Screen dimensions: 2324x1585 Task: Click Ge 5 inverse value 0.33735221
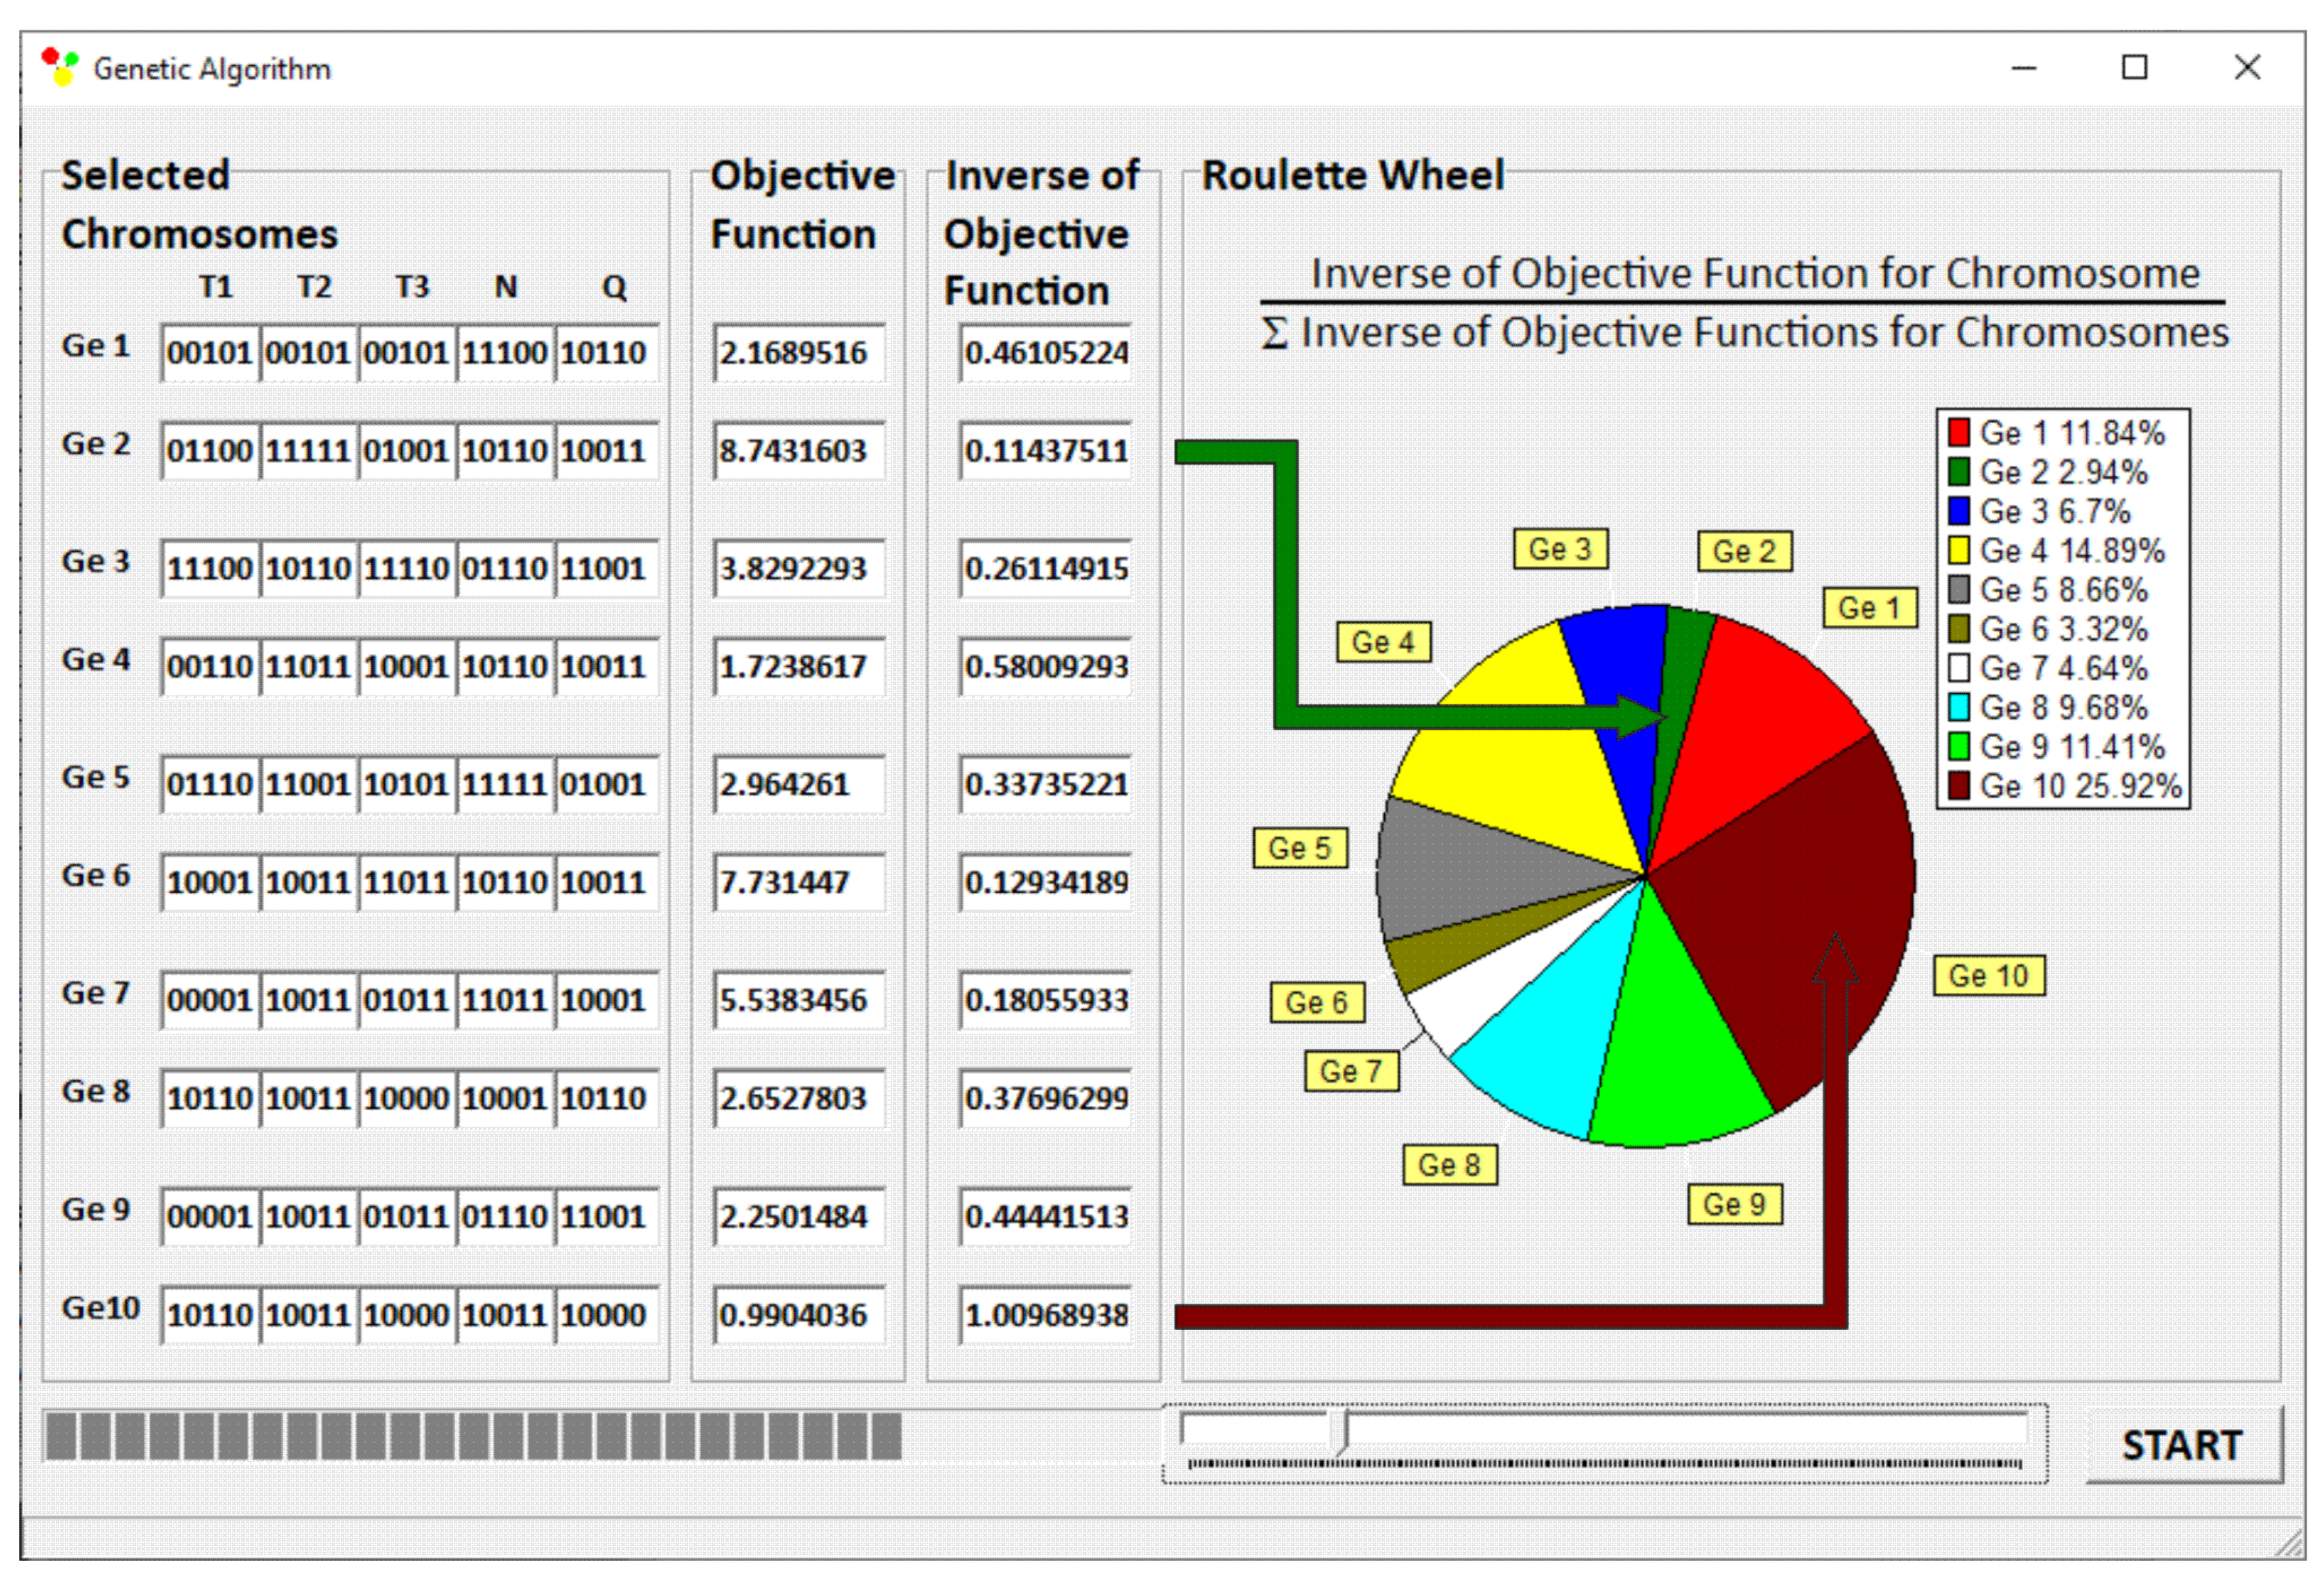1045,785
